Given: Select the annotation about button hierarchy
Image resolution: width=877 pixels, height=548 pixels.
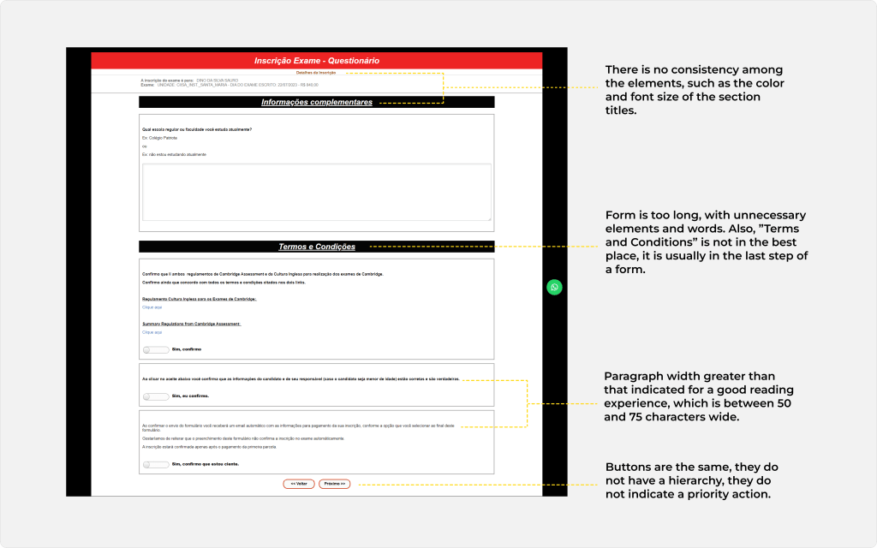Looking at the screenshot, I should [x=691, y=480].
